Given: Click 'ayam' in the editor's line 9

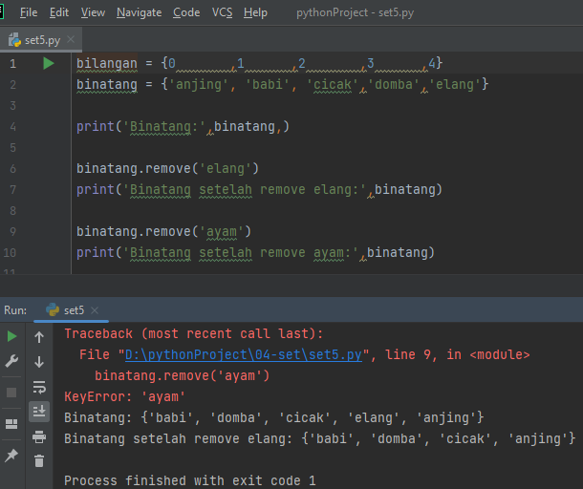Looking at the screenshot, I should (222, 232).
